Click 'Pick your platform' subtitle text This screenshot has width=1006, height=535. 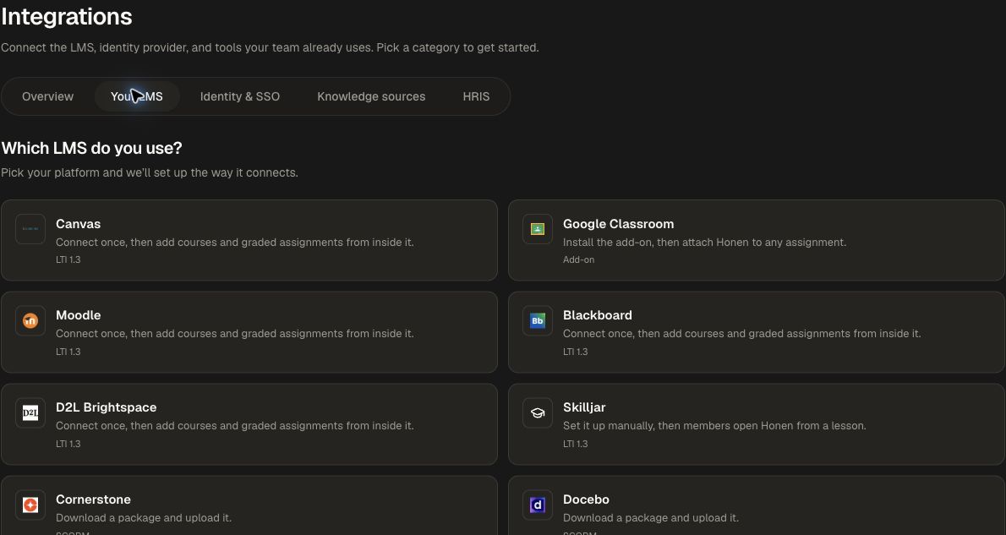click(x=150, y=172)
